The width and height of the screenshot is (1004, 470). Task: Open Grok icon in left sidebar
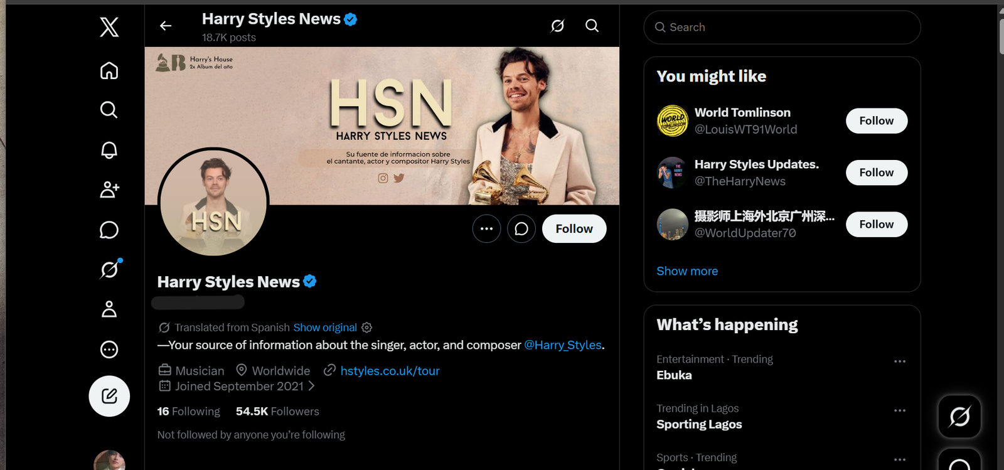(x=109, y=269)
